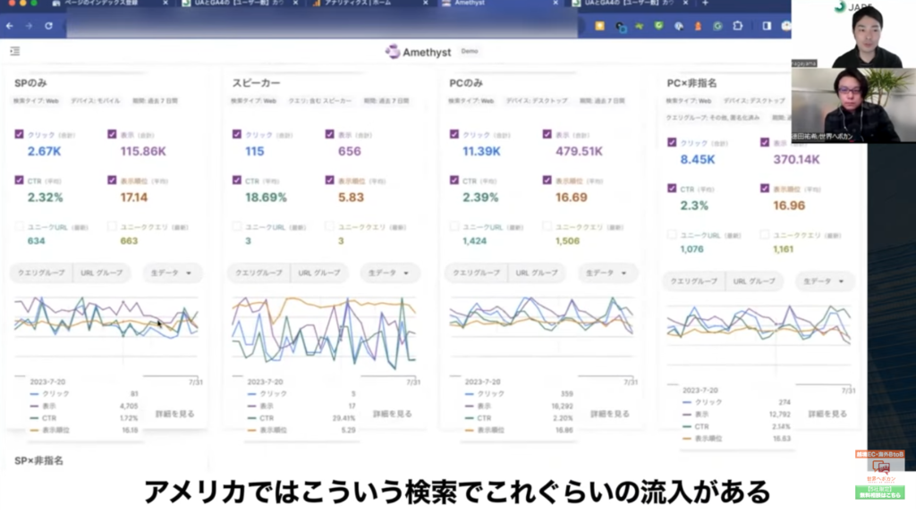The width and height of the screenshot is (916, 513).
Task: Select URL グループ in スピーカー card
Action: click(x=319, y=273)
